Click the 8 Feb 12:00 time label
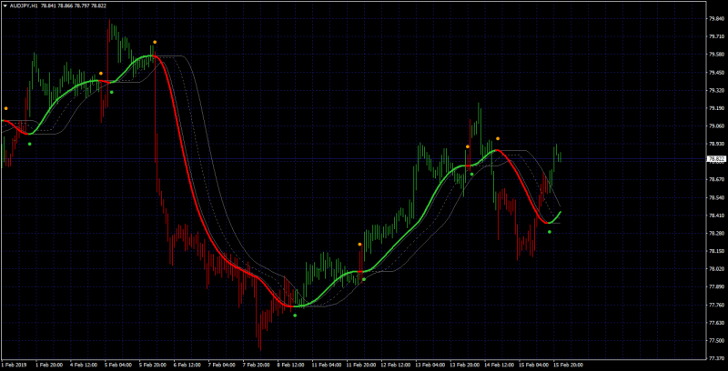Image resolution: width=728 pixels, height=371 pixels. pos(291,365)
